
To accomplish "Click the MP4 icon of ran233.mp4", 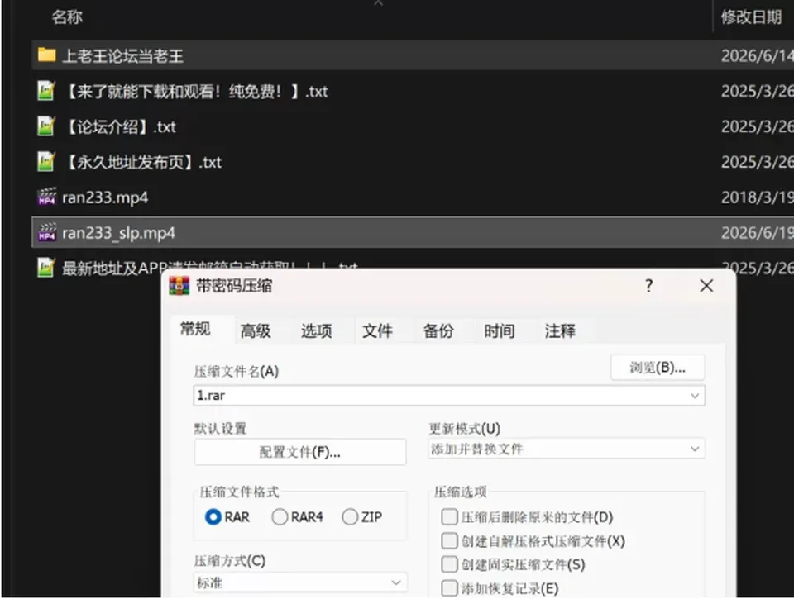I will pos(46,197).
